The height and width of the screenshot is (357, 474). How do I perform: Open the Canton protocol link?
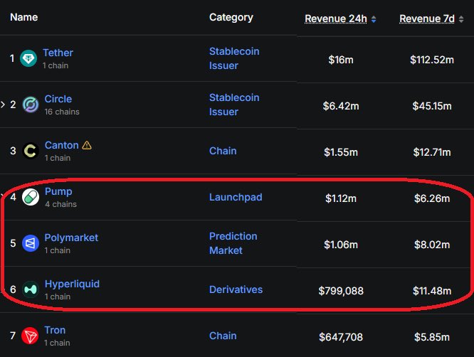pyautogui.click(x=62, y=145)
